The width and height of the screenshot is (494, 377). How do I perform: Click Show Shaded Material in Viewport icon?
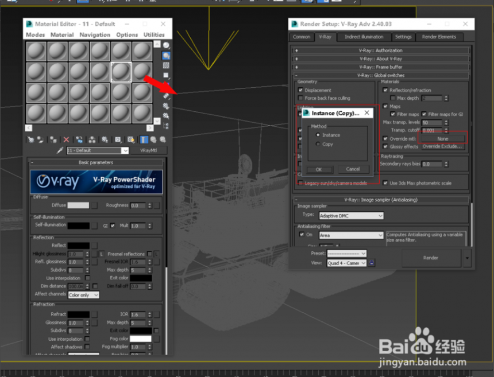(131, 139)
